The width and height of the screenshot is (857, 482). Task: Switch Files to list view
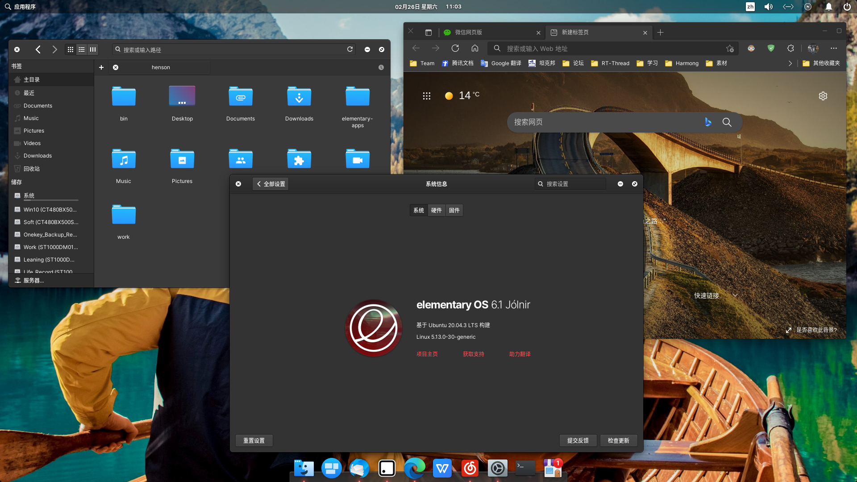pos(81,49)
